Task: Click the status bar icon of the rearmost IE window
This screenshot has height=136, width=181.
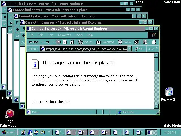Action: click(4, 87)
